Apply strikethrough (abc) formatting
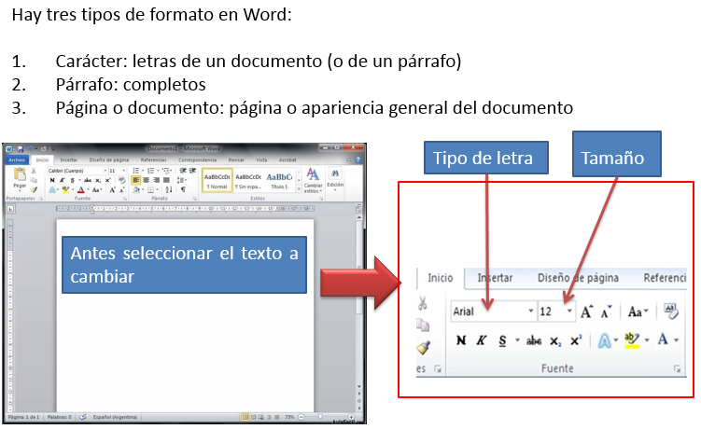This screenshot has width=701, height=429. click(534, 341)
